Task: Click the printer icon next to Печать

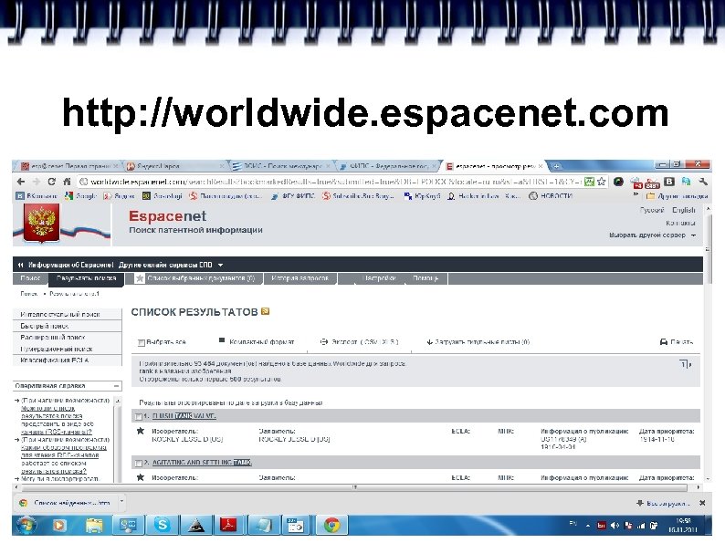Action: click(664, 342)
